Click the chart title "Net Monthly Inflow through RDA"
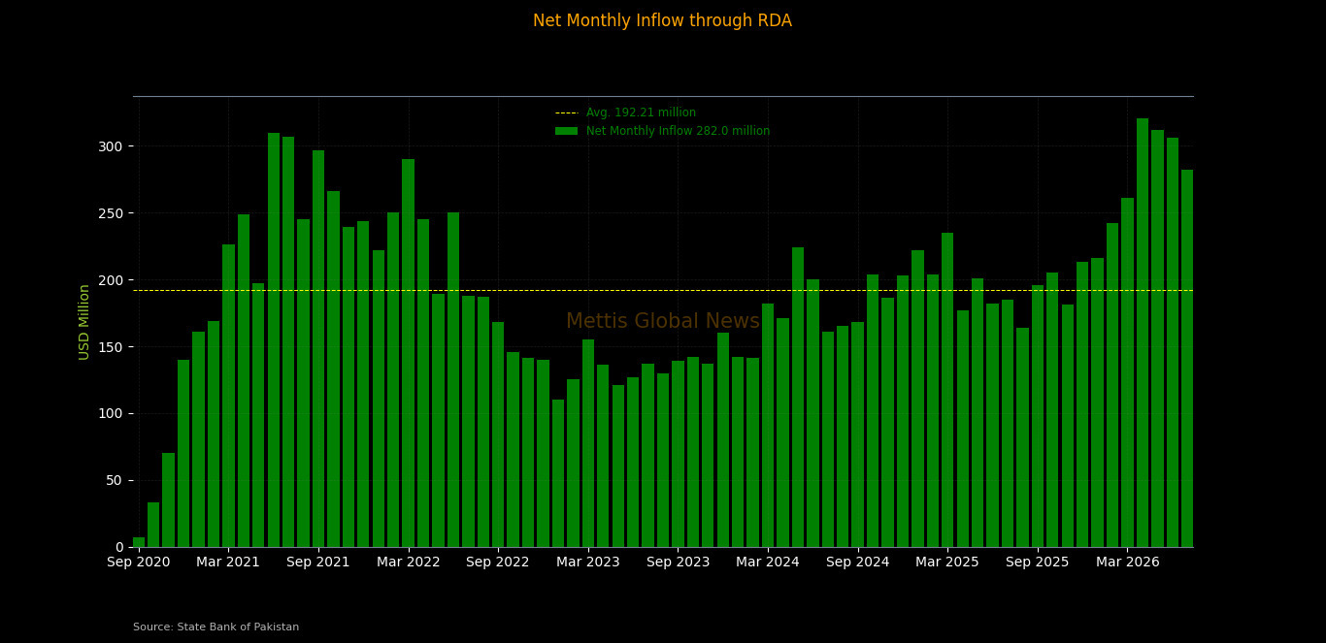1326x643 pixels. (x=662, y=21)
